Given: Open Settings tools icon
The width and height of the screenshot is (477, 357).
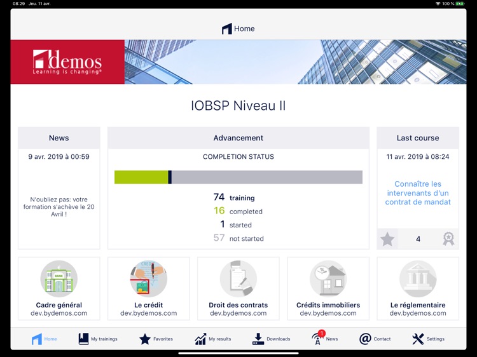Looking at the screenshot, I should click(418, 339).
